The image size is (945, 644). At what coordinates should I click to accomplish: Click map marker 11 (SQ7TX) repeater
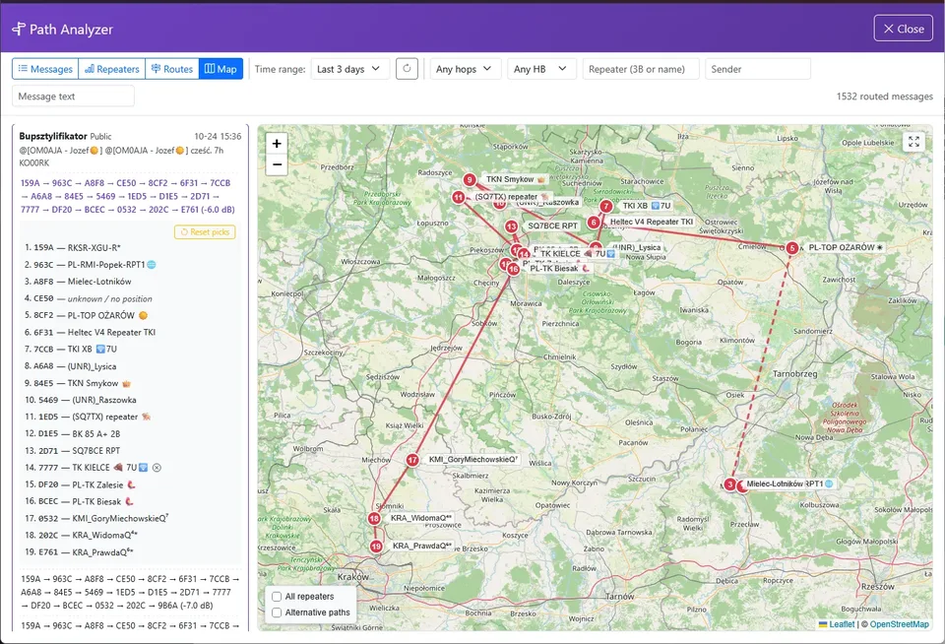459,197
